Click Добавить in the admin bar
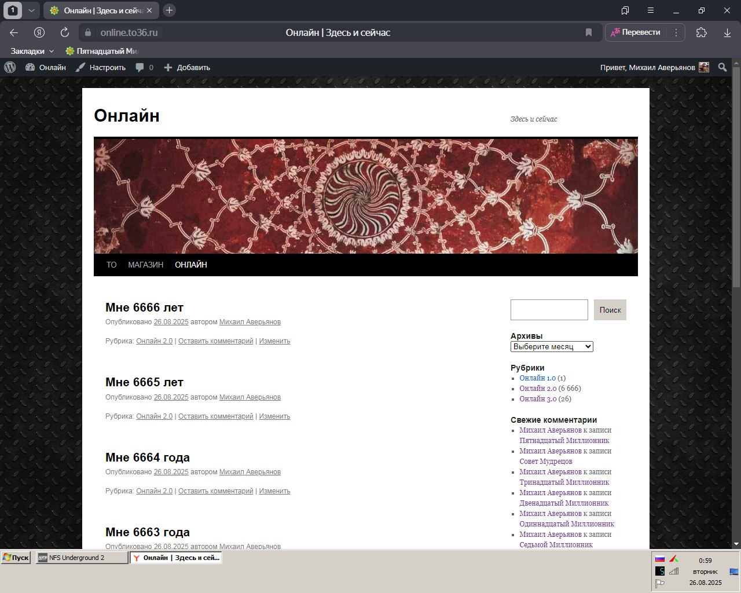741x593 pixels. [x=187, y=67]
